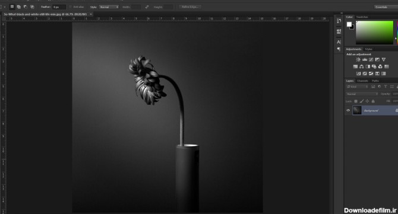Toggle the Anti-alias checkbox
398x214 pixels.
(x=71, y=7)
